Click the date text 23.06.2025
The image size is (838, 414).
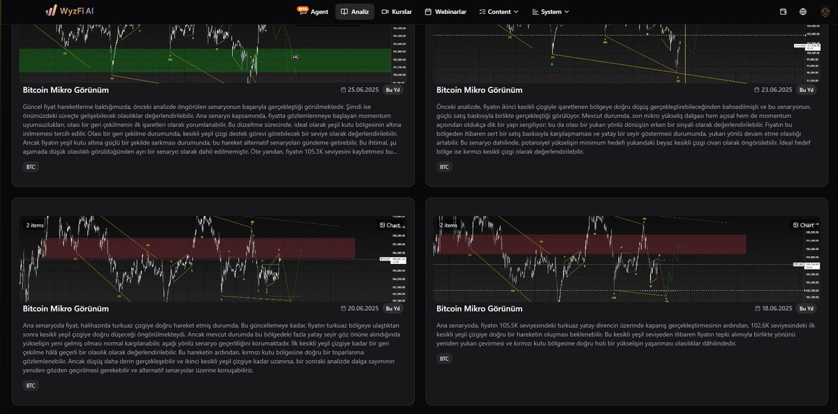pyautogui.click(x=777, y=90)
